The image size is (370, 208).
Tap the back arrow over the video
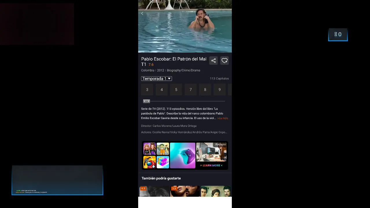[x=142, y=14]
